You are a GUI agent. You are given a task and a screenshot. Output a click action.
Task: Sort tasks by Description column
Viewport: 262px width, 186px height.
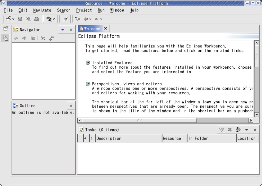pos(129,138)
